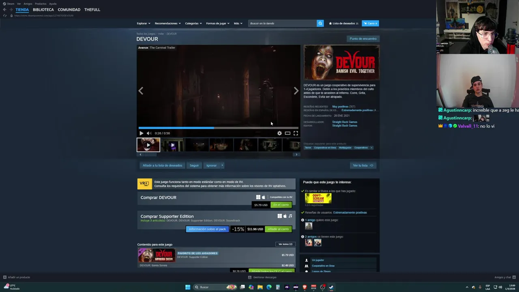Open the Ver menu
Viewport: 519px width, 292px height.
19,4
